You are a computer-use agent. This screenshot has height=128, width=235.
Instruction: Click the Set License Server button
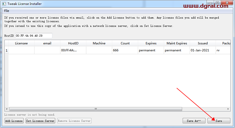click(x=40, y=121)
